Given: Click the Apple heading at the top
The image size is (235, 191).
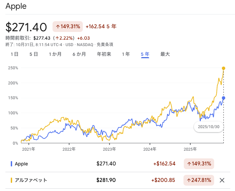Looking at the screenshot, I should click(x=16, y=6).
